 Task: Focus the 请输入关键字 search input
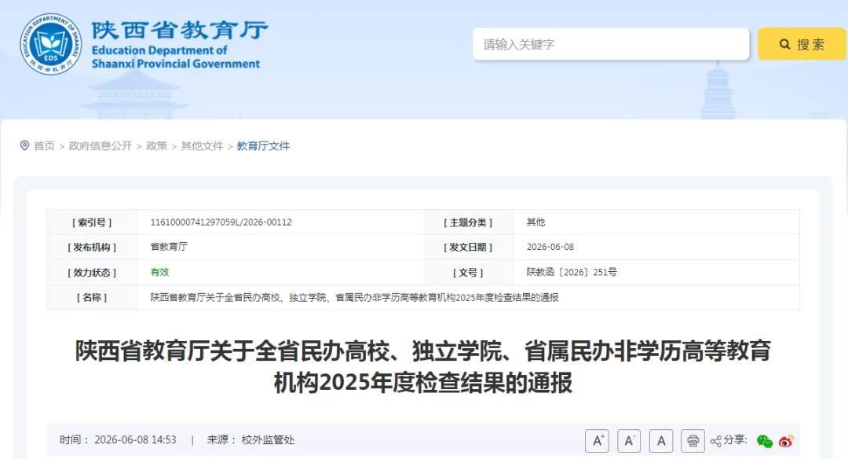tap(611, 44)
